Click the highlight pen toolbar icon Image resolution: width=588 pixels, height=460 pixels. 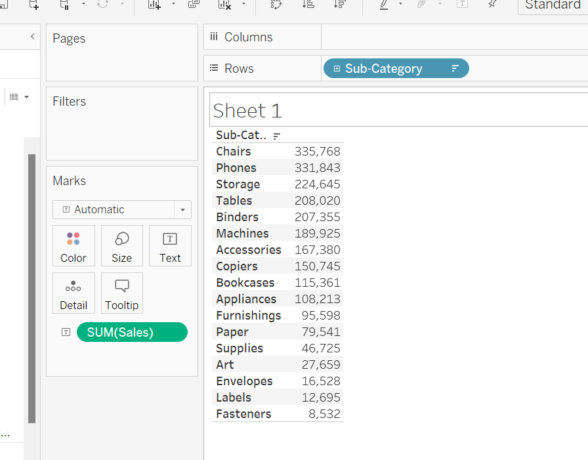[x=384, y=5]
